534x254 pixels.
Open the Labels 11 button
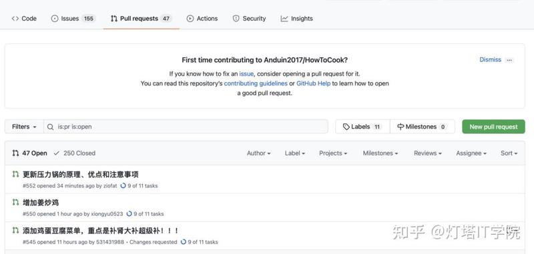[362, 127]
